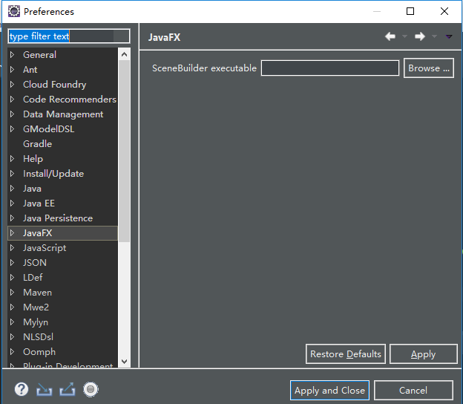Select Code Recommenders label
The height and width of the screenshot is (404, 463).
point(70,100)
